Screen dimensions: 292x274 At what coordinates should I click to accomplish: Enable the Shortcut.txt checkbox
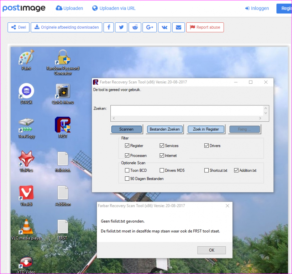[206, 170]
